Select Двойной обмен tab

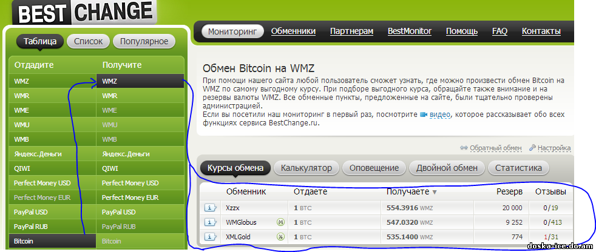447,168
